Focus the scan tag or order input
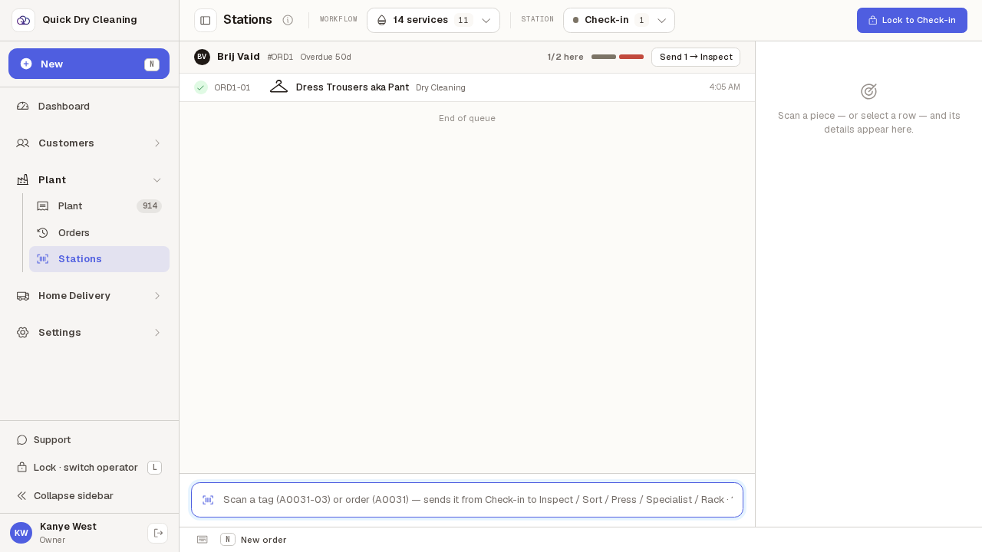 467,500
